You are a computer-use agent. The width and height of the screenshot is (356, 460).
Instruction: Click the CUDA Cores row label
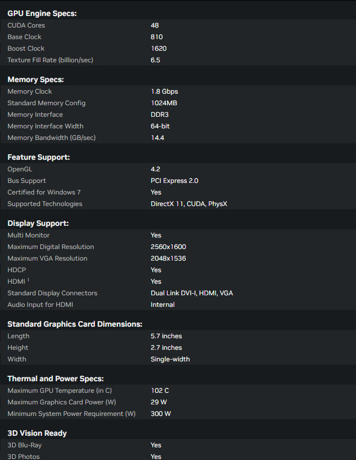point(26,25)
